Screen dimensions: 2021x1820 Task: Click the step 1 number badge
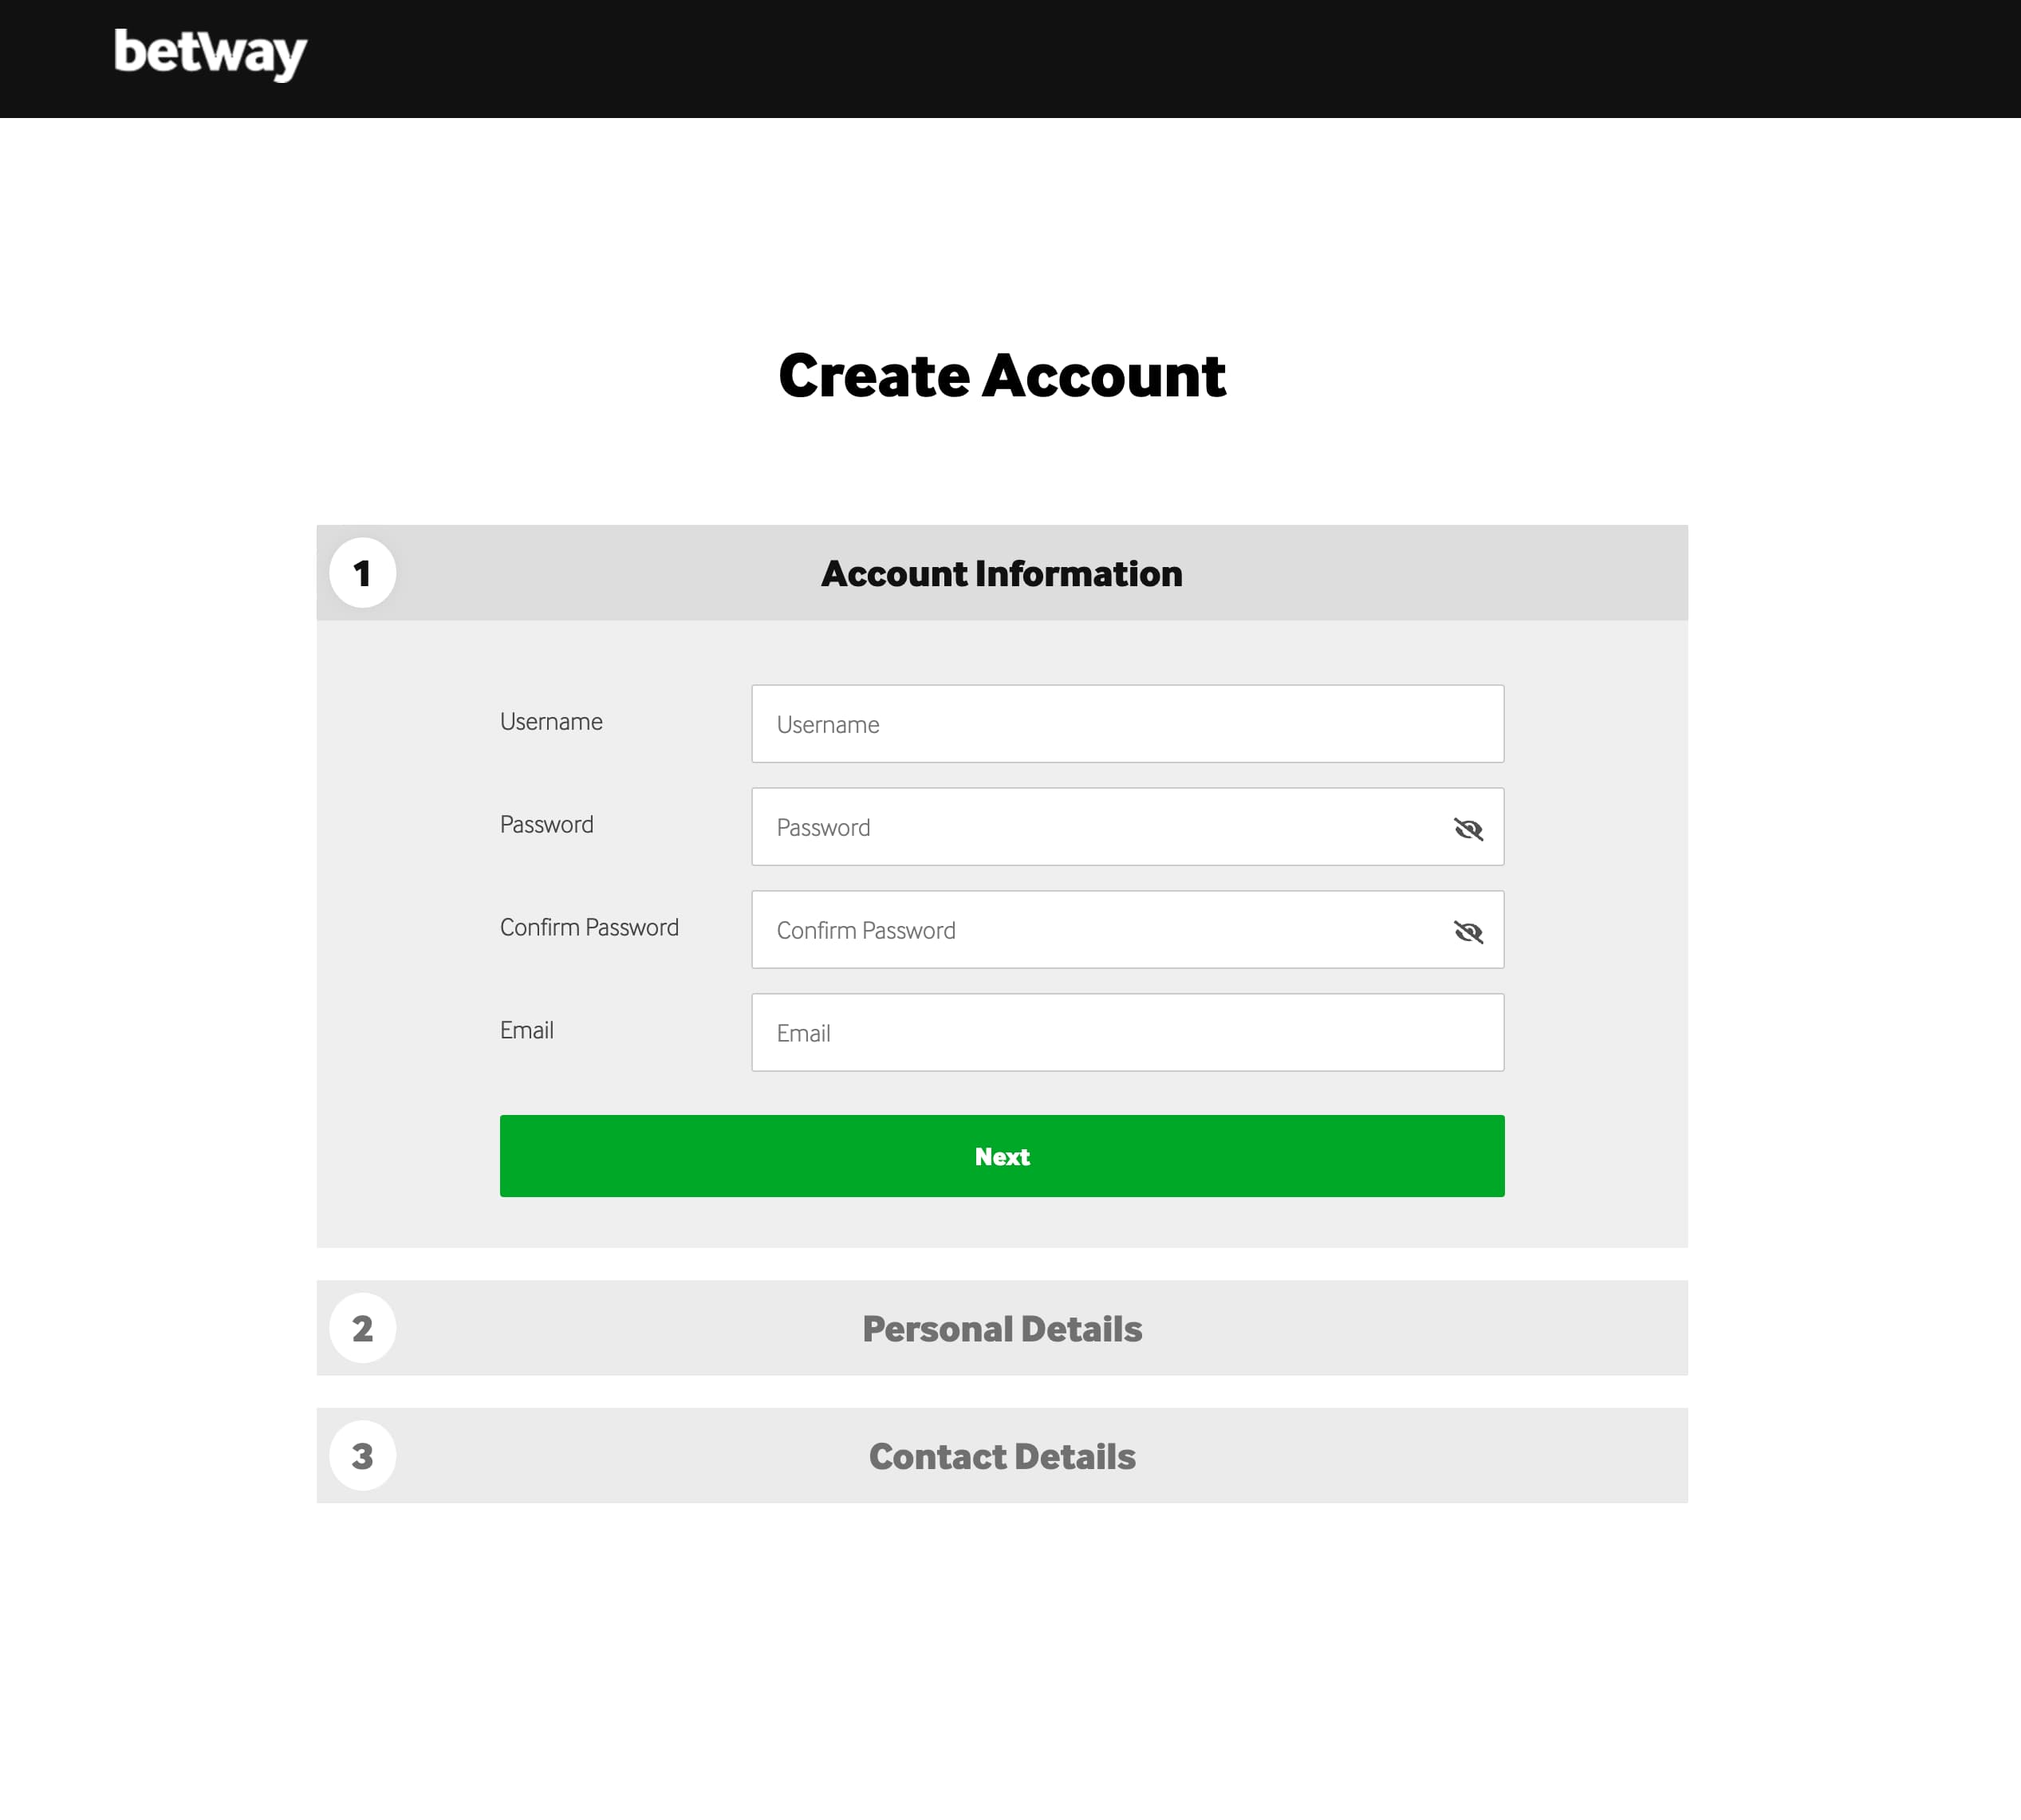[362, 573]
